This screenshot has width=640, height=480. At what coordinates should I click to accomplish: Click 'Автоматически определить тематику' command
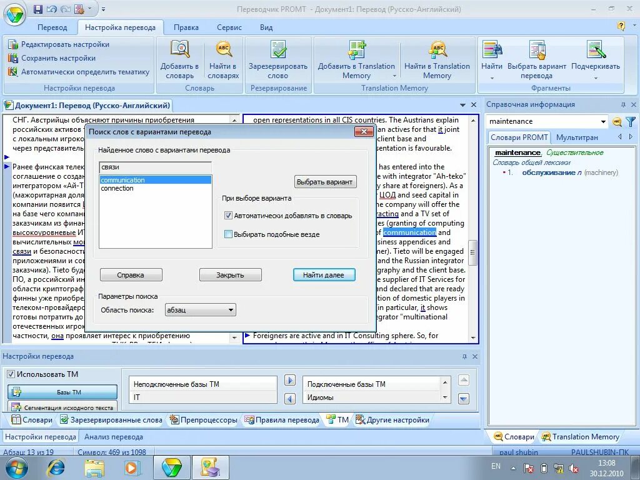pyautogui.click(x=79, y=72)
